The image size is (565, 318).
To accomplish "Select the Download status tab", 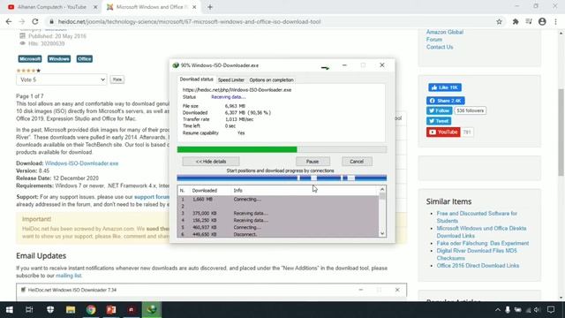I will coord(196,79).
